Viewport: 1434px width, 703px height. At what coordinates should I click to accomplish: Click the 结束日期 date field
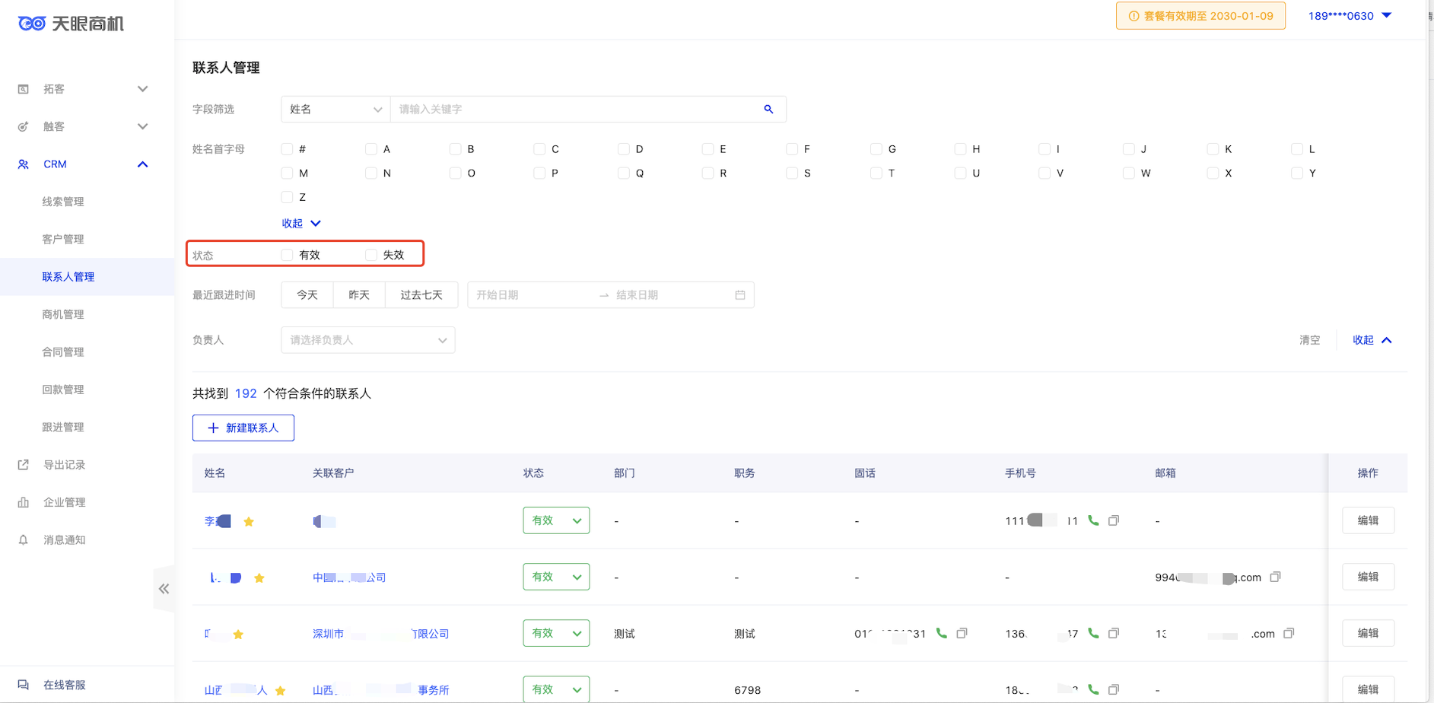[x=671, y=295]
